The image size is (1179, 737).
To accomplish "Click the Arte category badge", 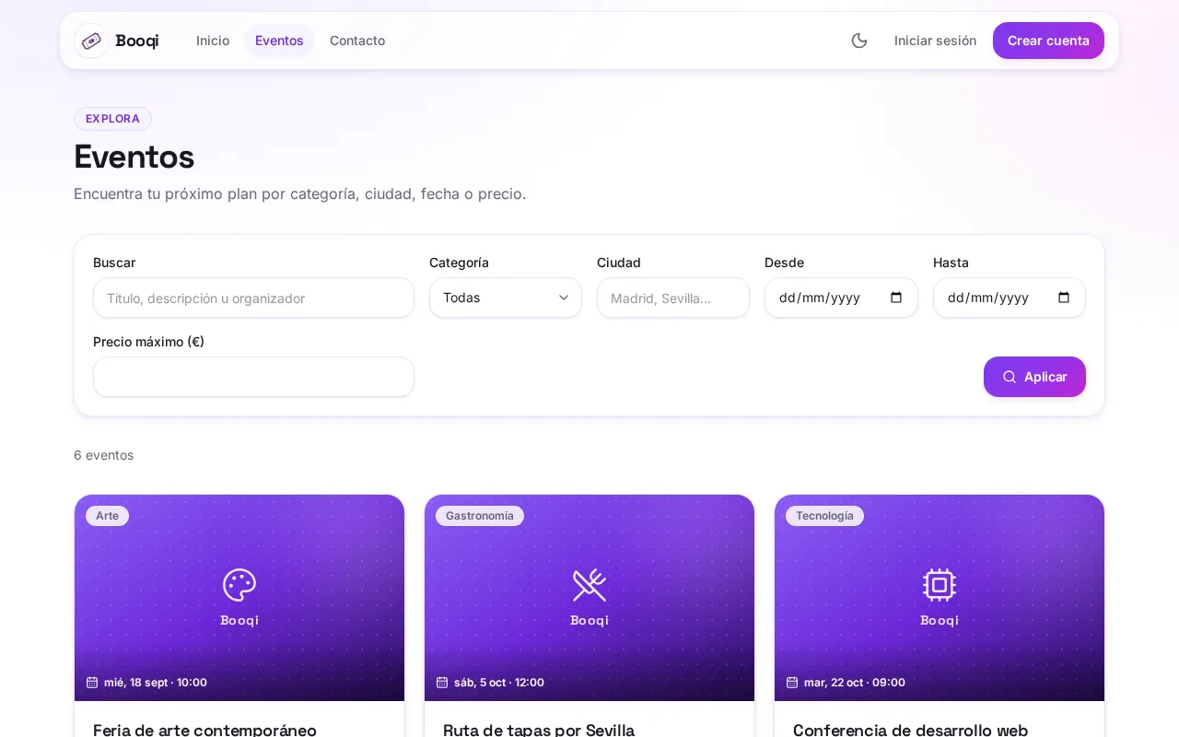I will [x=107, y=516].
